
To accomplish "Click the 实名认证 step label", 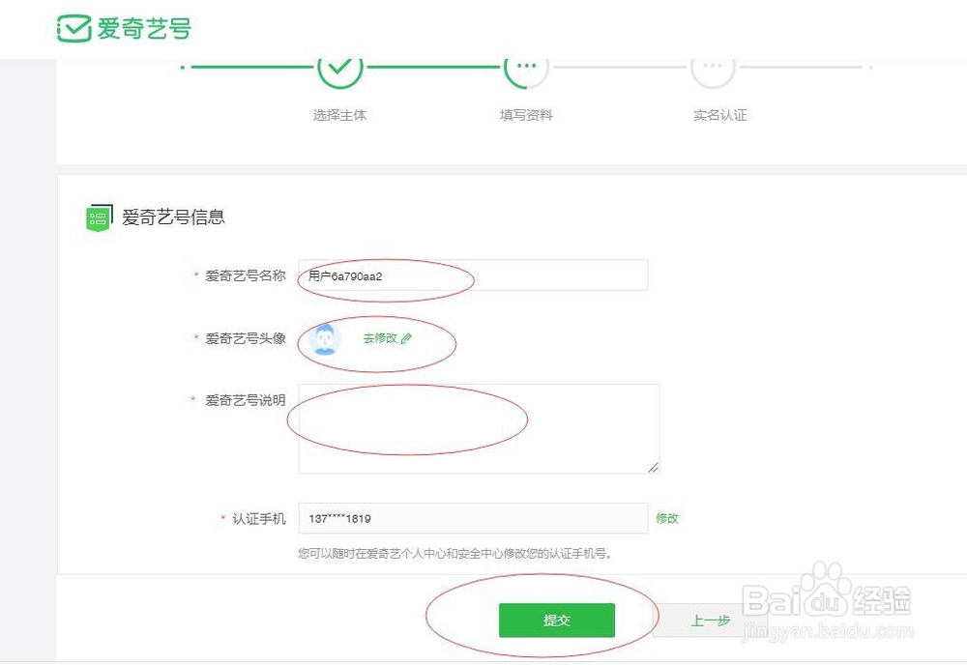I will (719, 115).
